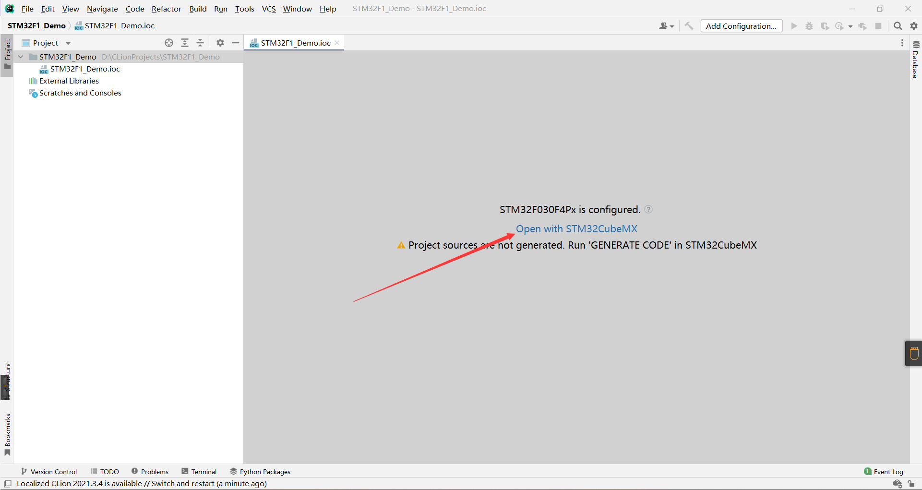Click the Profiler icon in toolbar
The image size is (922, 490).
click(839, 26)
